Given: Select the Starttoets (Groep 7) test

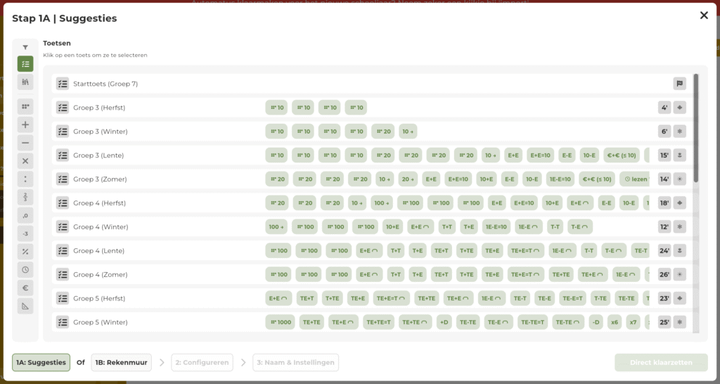Looking at the screenshot, I should coord(371,84).
